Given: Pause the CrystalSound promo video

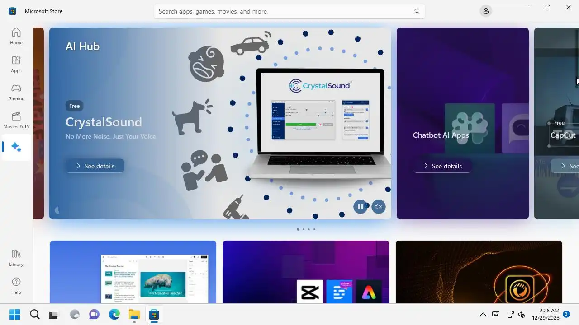Looking at the screenshot, I should pyautogui.click(x=361, y=207).
